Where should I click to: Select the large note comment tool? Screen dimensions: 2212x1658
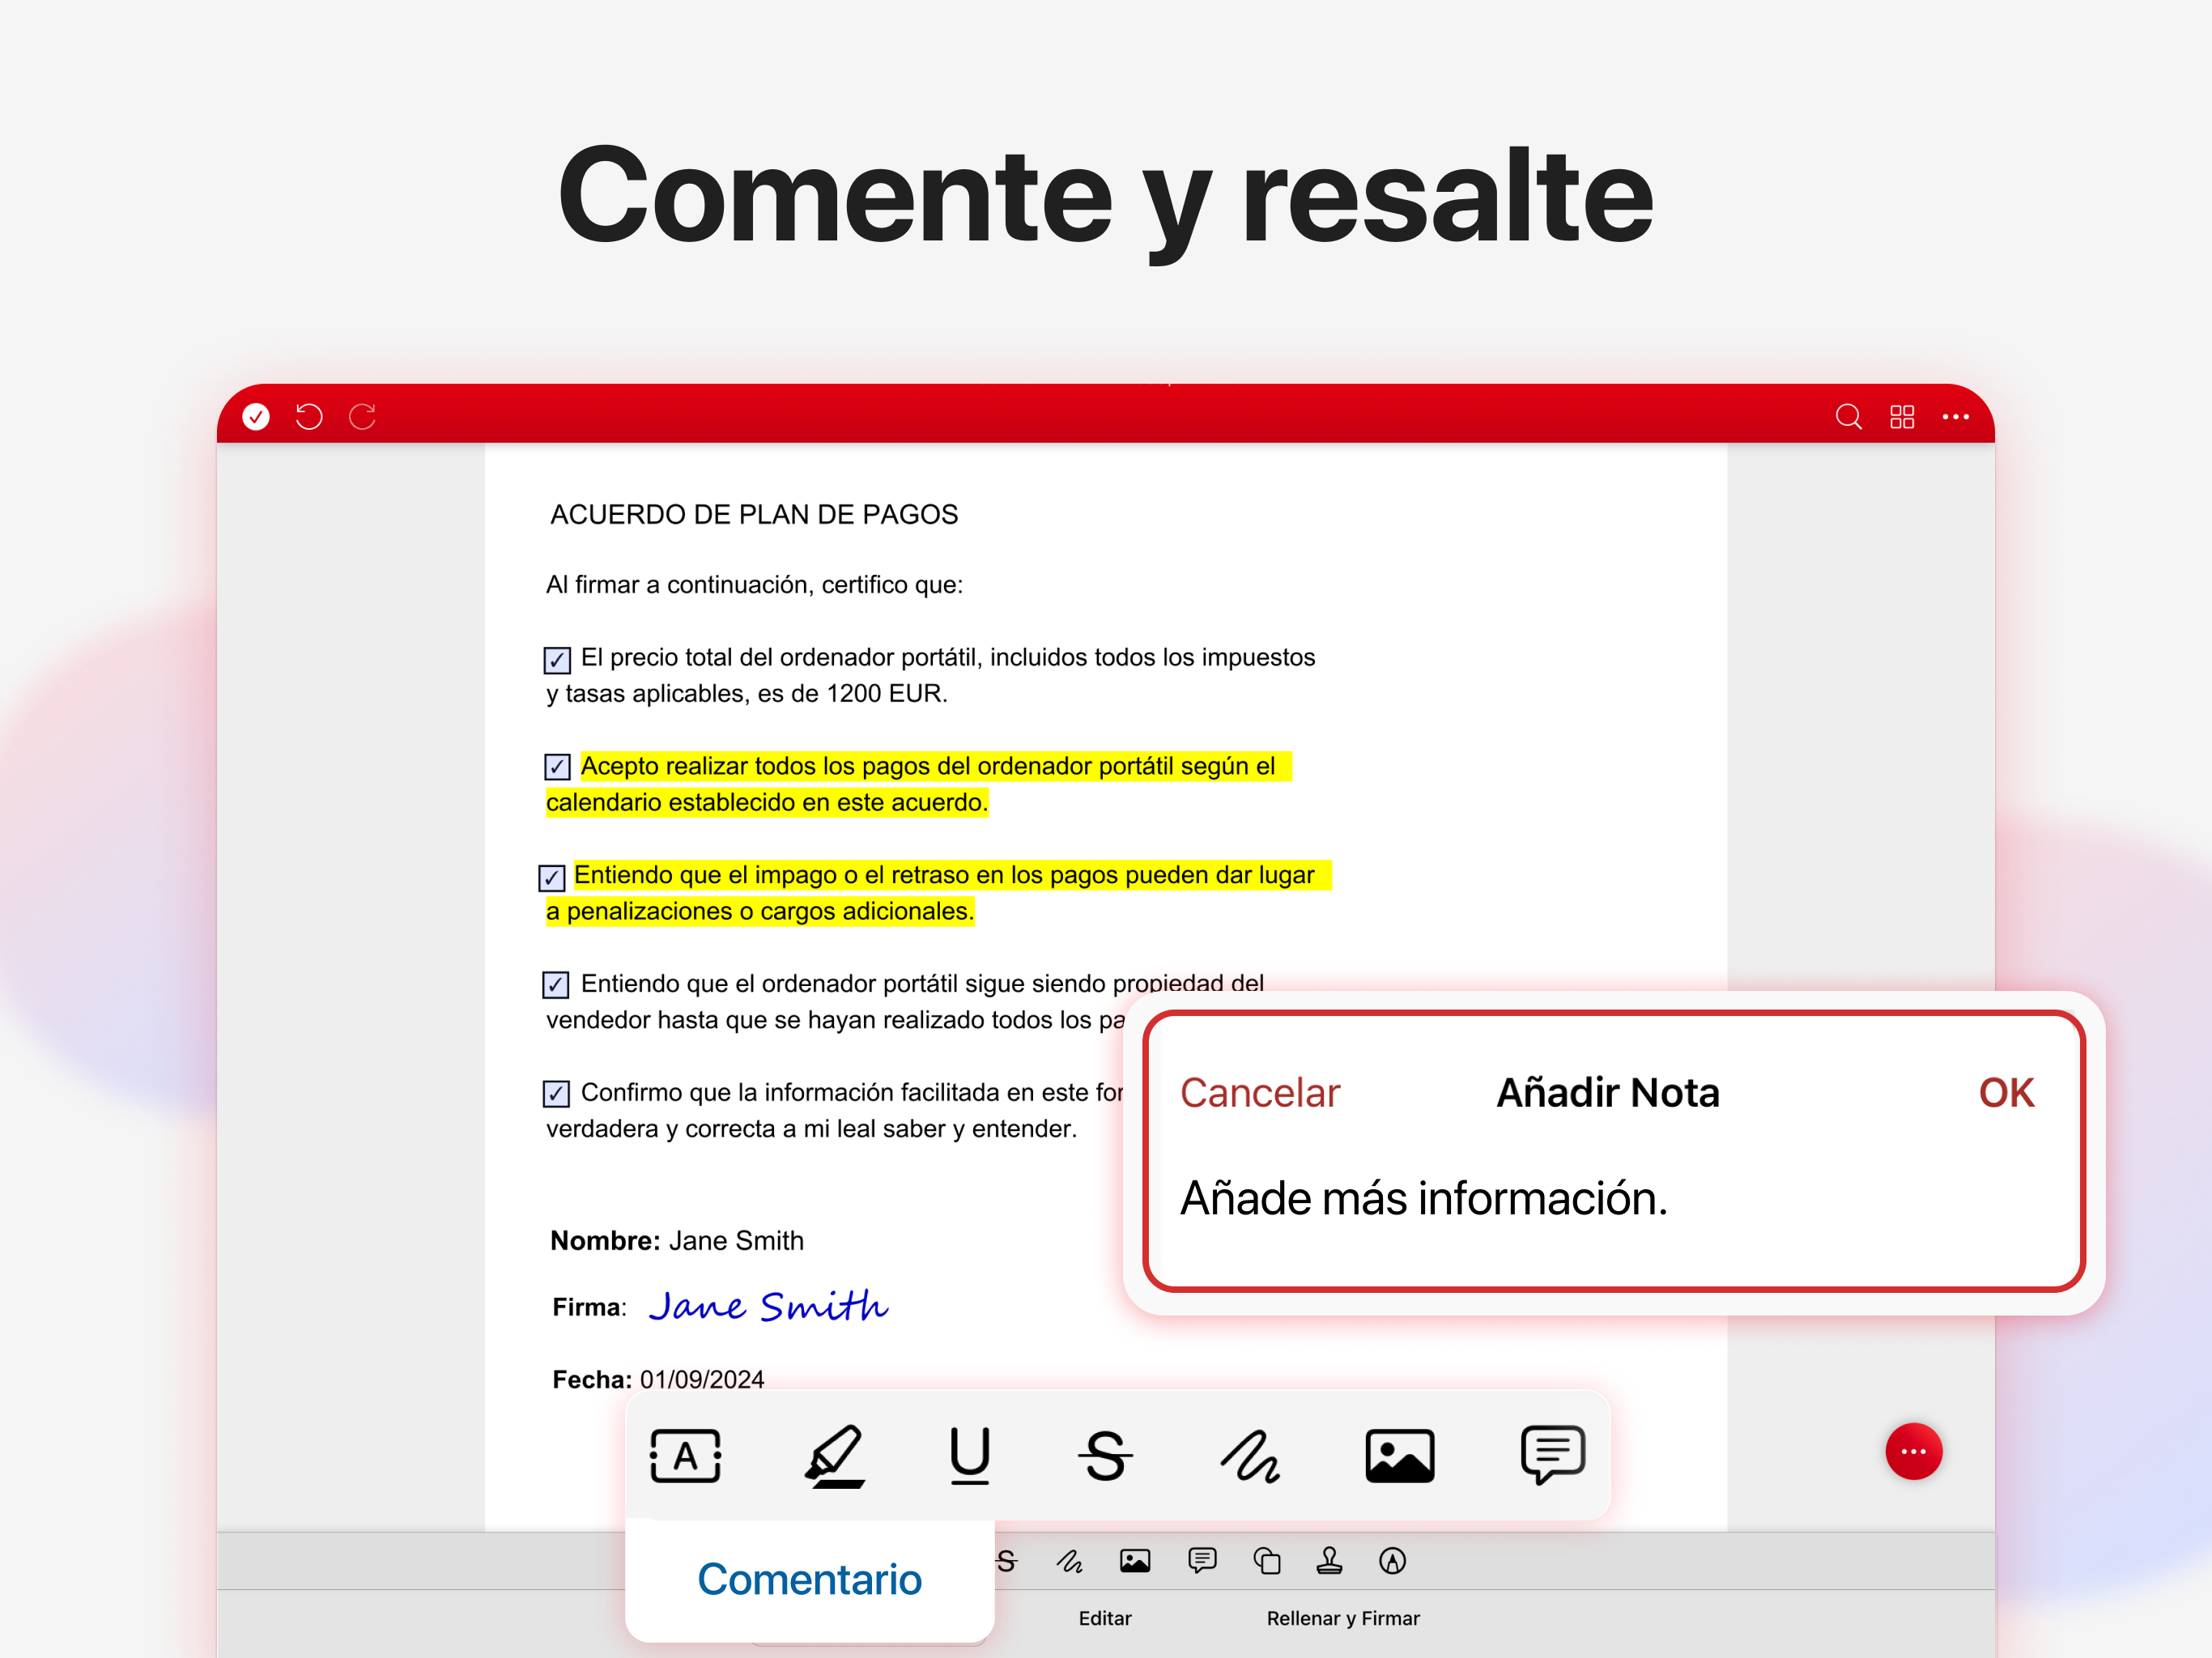[1552, 1455]
